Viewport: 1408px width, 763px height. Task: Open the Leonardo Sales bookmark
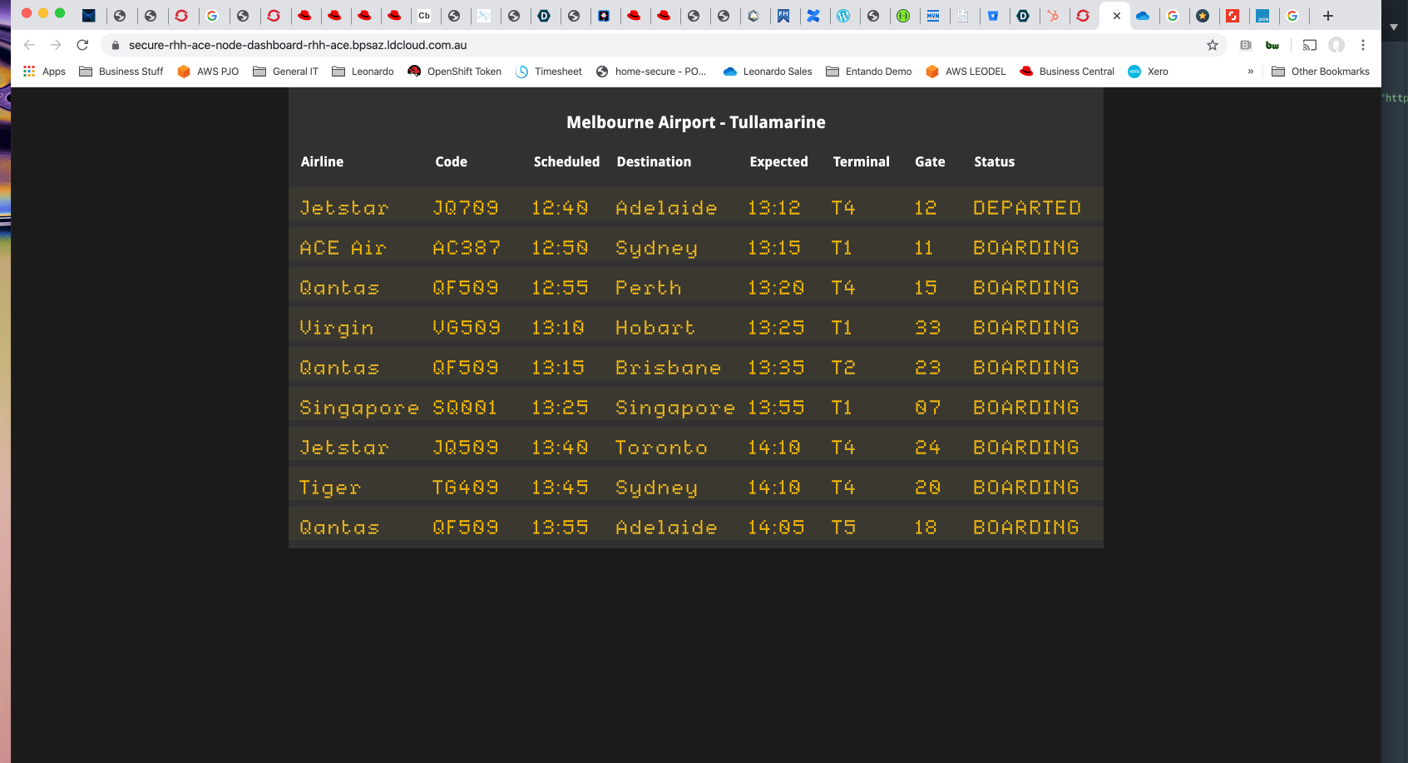tap(768, 72)
